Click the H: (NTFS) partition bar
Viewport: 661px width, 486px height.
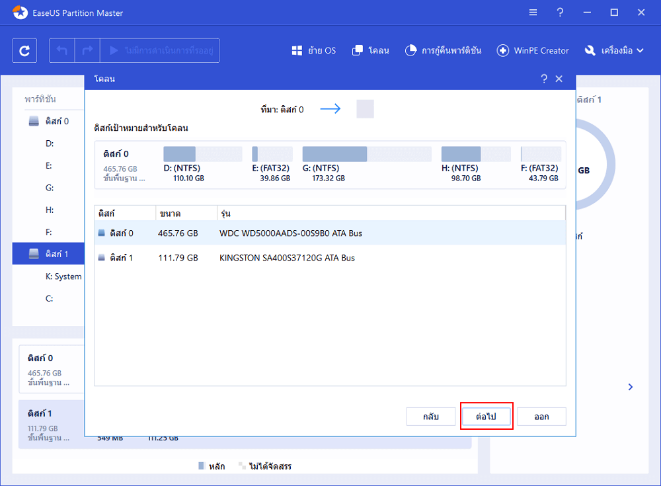tap(476, 154)
